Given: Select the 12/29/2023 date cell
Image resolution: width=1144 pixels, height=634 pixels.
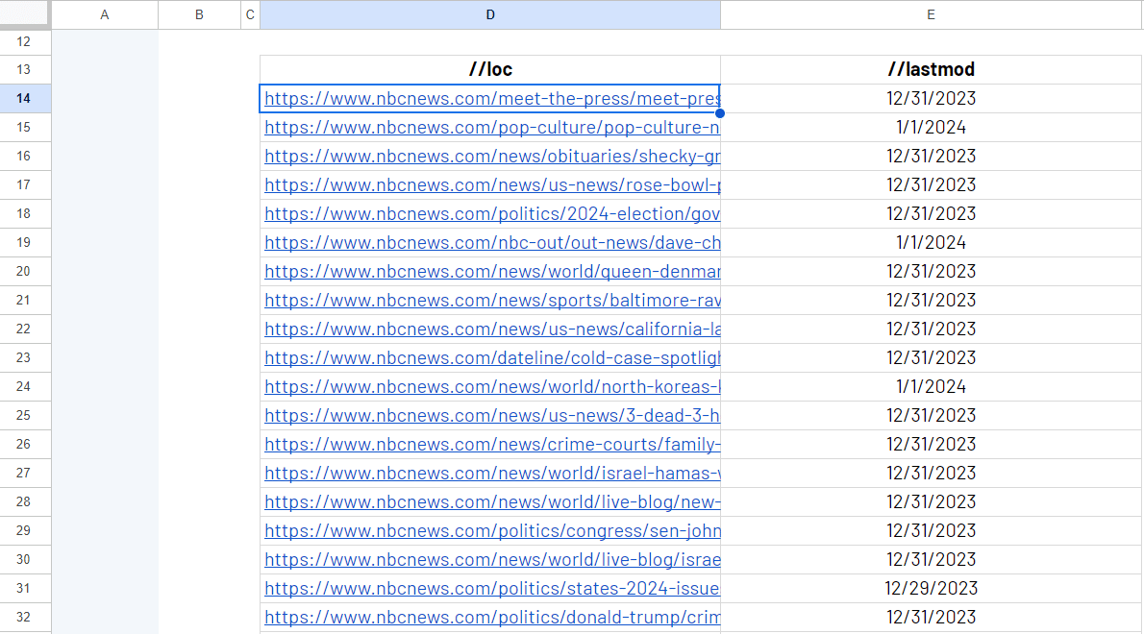Looking at the screenshot, I should click(931, 588).
